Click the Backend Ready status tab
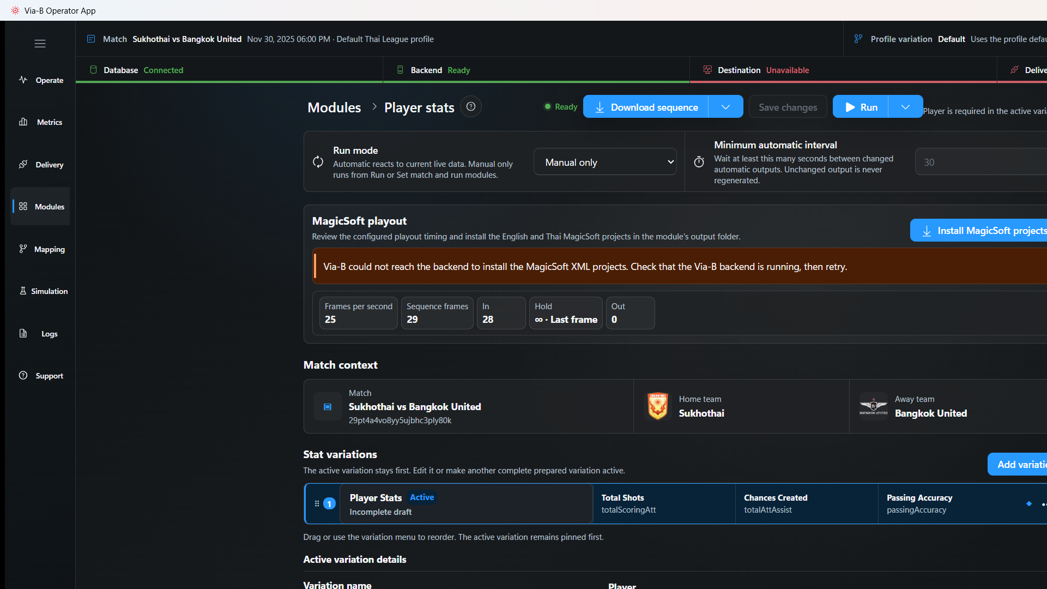The height and width of the screenshot is (589, 1047). 536,70
